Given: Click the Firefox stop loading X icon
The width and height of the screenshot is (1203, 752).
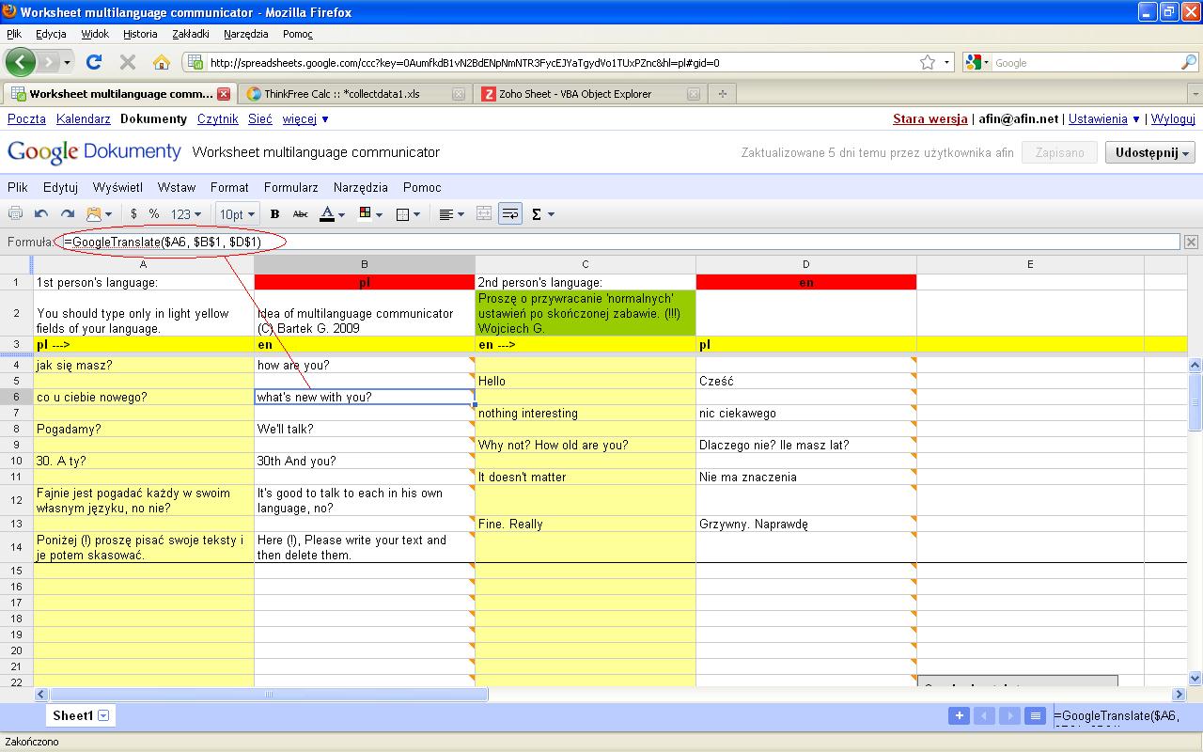Looking at the screenshot, I should coord(128,62).
